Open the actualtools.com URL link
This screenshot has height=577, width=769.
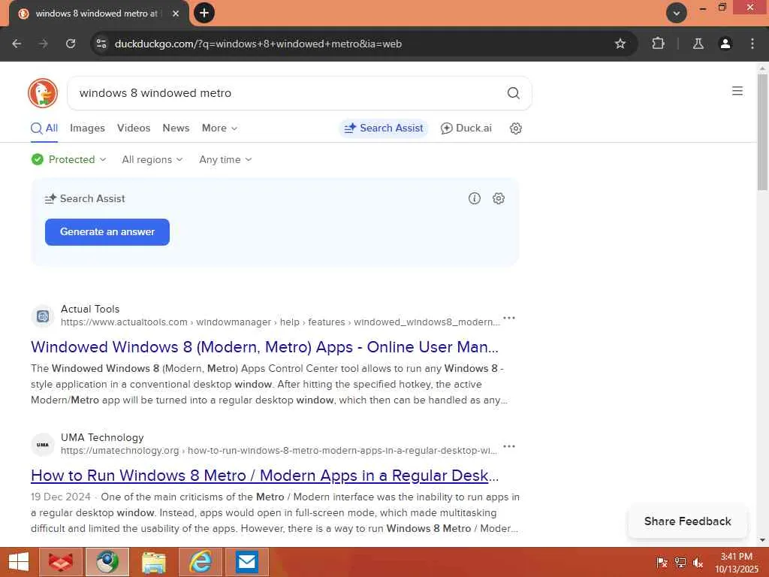tap(280, 322)
